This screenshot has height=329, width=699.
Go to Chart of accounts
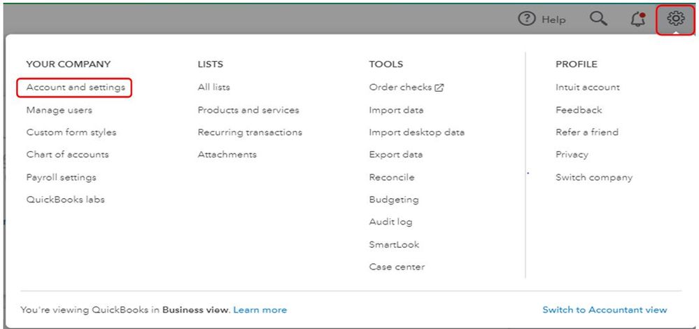[67, 155]
